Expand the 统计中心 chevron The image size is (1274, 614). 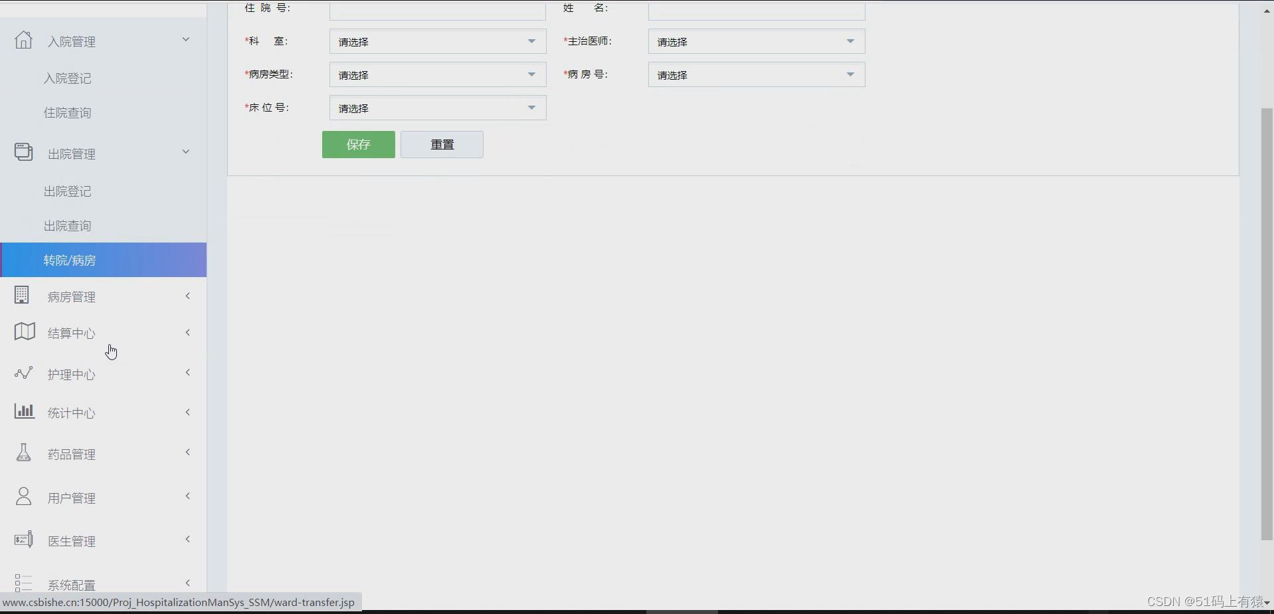click(188, 412)
